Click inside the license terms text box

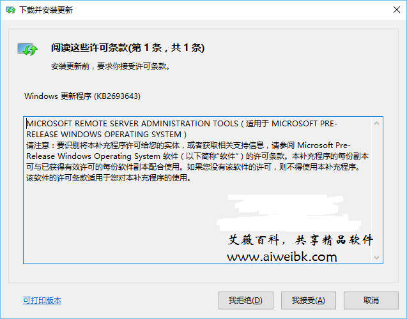pos(203,190)
